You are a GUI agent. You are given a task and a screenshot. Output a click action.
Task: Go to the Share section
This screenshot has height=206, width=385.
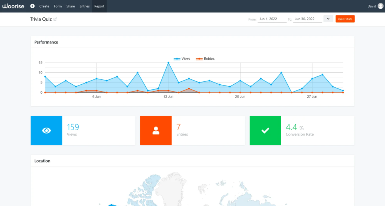coord(70,6)
